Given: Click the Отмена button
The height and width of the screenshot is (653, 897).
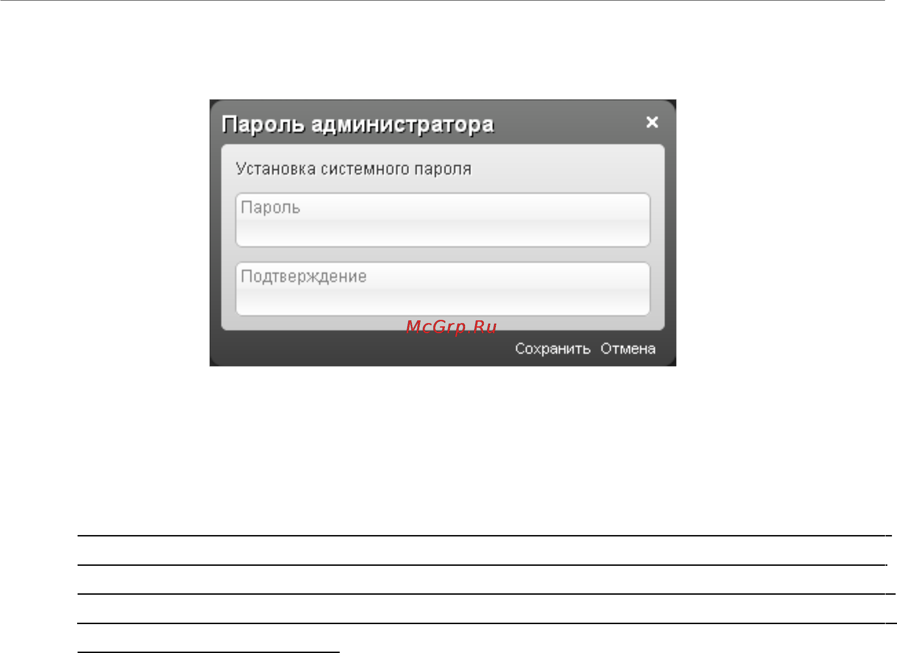Looking at the screenshot, I should pyautogui.click(x=628, y=349).
